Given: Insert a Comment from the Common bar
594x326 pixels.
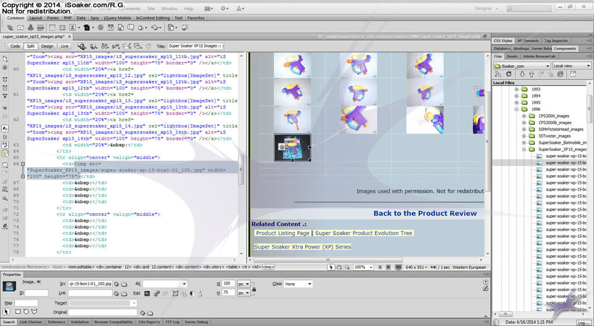Looking at the screenshot, I should point(131,28).
